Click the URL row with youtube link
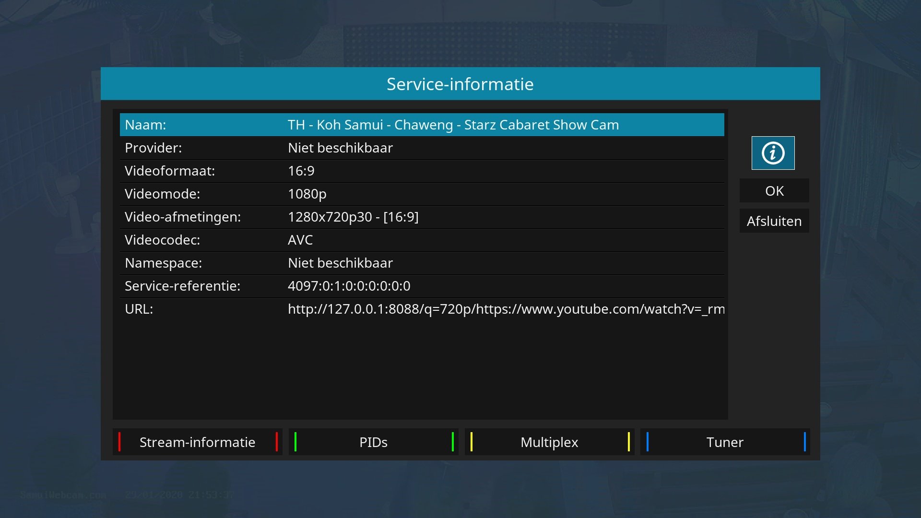Screen dimensions: 921x518 click(421, 309)
